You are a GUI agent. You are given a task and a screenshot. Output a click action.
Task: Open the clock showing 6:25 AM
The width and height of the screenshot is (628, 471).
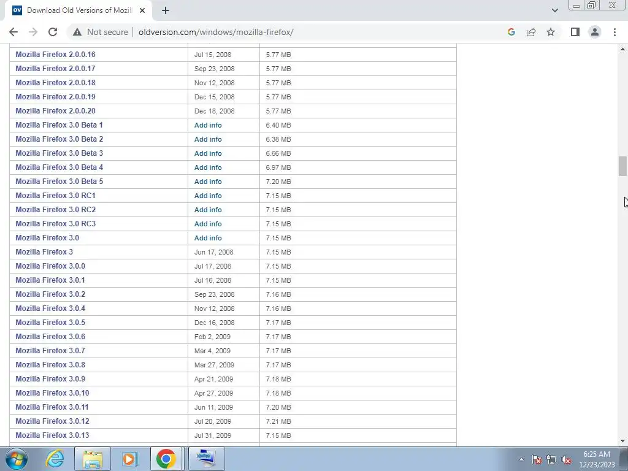click(x=596, y=459)
